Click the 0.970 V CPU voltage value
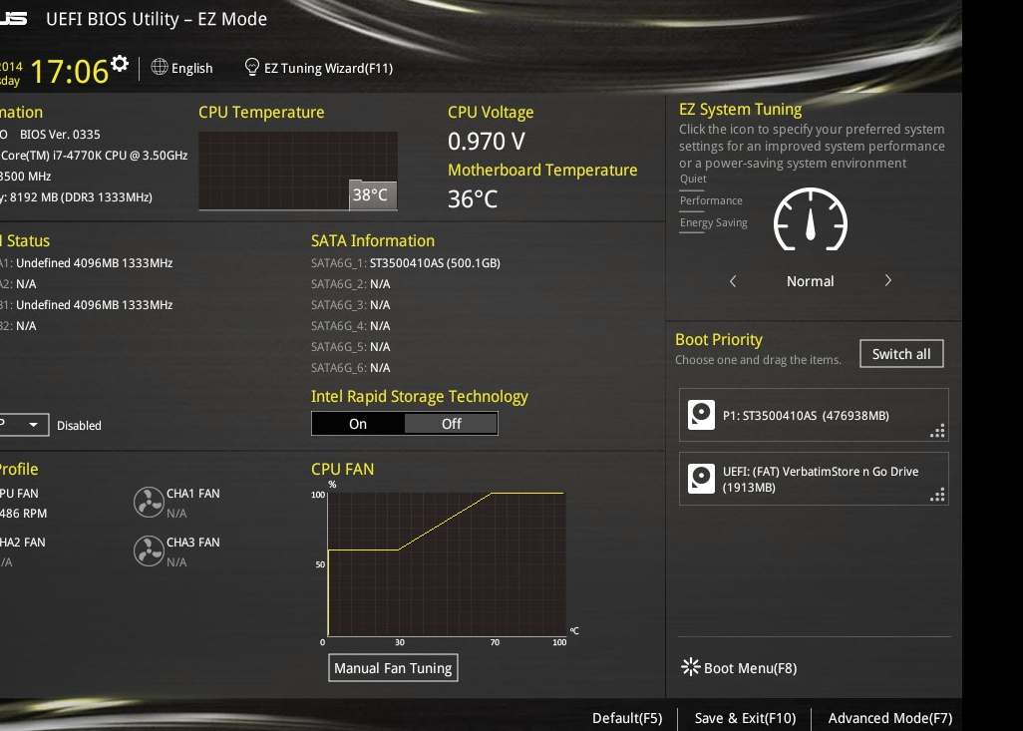Screen dimensions: 1023x731 pos(486,141)
